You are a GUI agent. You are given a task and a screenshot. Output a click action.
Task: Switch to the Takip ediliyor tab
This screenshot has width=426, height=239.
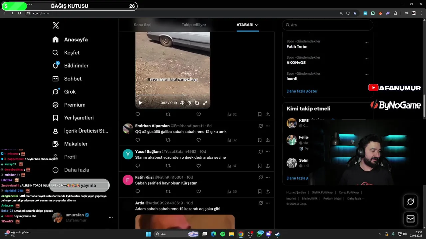pos(194,25)
